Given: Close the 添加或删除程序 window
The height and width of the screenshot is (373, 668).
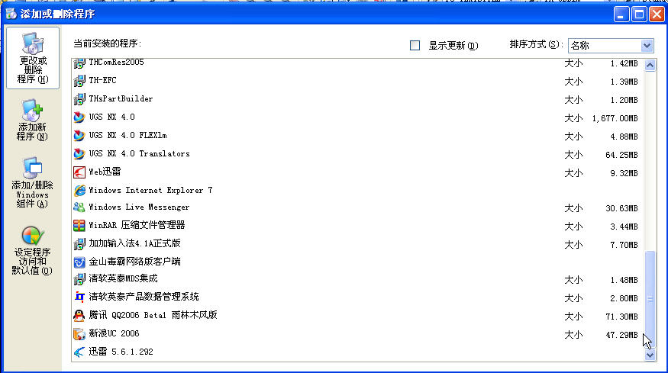Looking at the screenshot, I should pyautogui.click(x=657, y=14).
